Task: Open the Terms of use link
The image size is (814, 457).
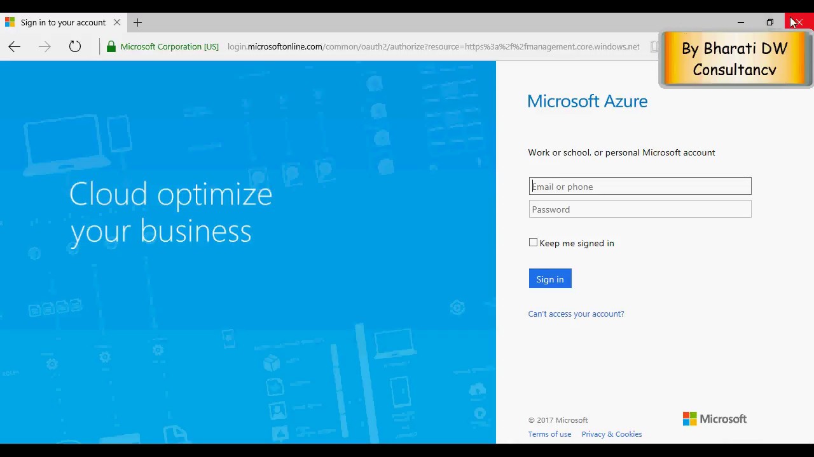Action: [x=549, y=434]
